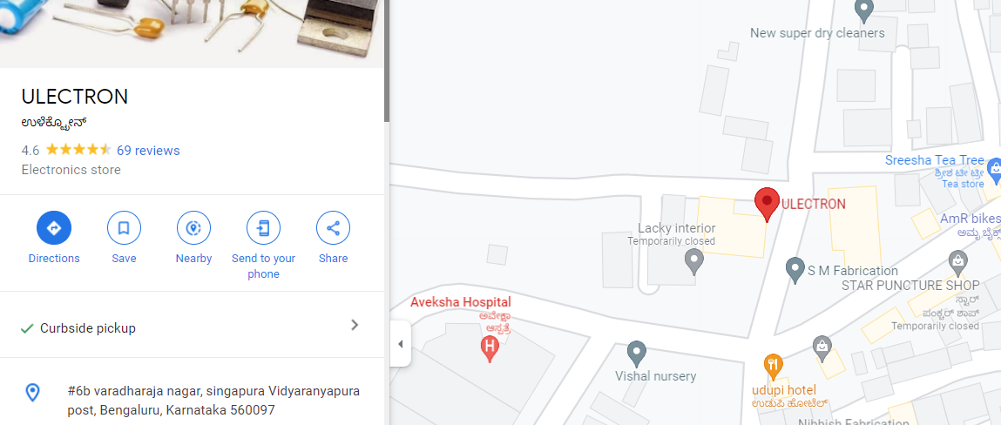1001x425 pixels.
Task: Select the udupi hotel restaurant marker
Action: [773, 367]
